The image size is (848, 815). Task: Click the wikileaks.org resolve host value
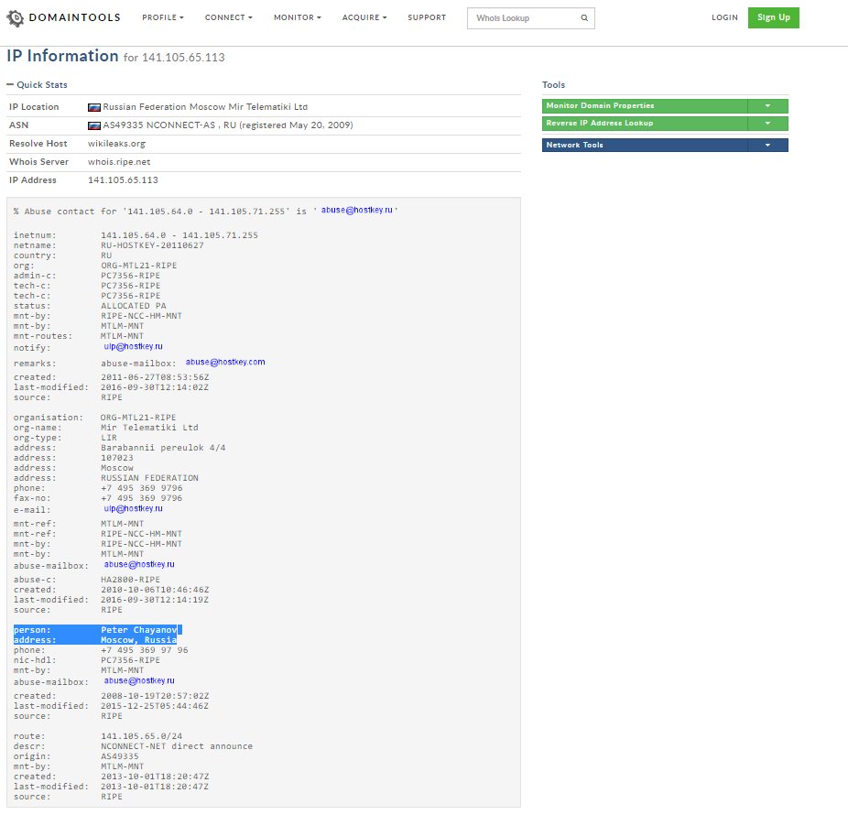[x=116, y=144]
